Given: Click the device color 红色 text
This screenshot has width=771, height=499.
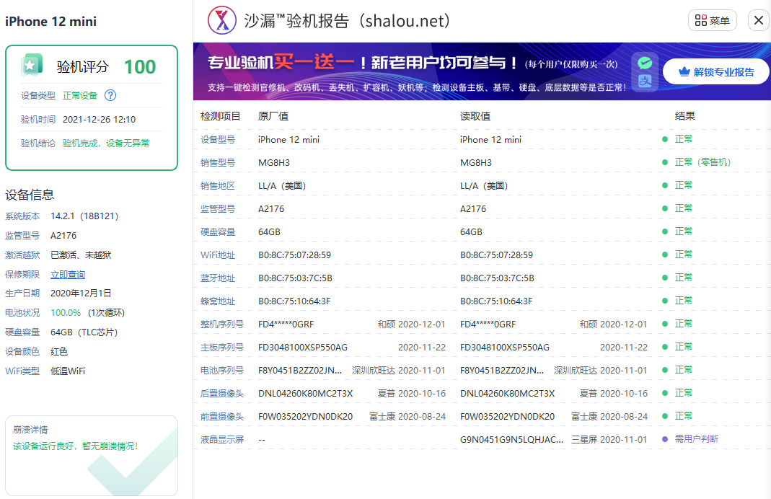Looking at the screenshot, I should [x=59, y=351].
